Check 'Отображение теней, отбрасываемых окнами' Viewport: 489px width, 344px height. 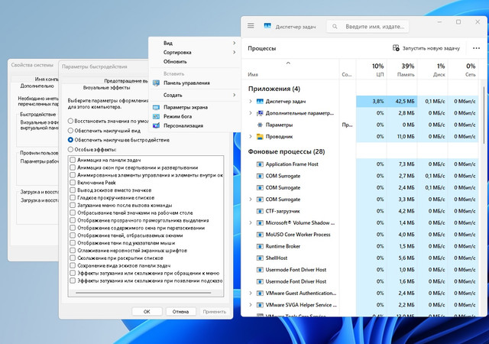73,235
